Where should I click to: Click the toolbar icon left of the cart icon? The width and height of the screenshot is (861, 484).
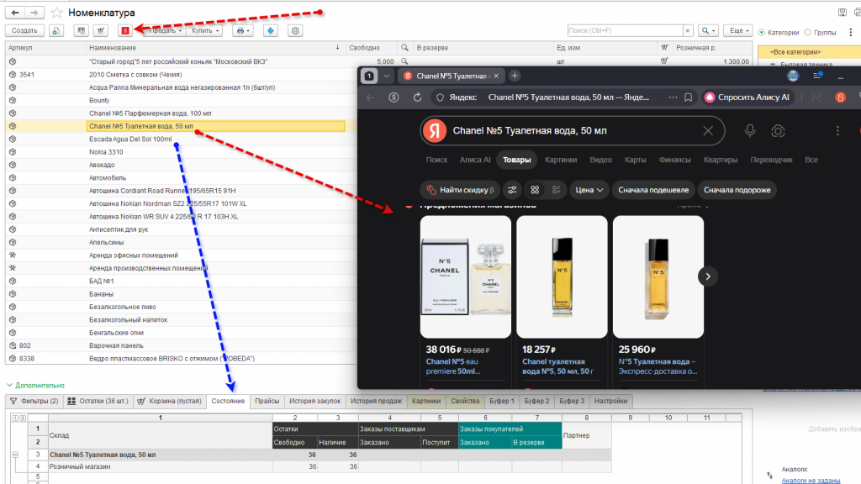(82, 31)
